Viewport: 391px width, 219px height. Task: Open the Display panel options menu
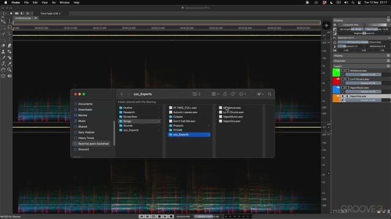tap(389, 20)
